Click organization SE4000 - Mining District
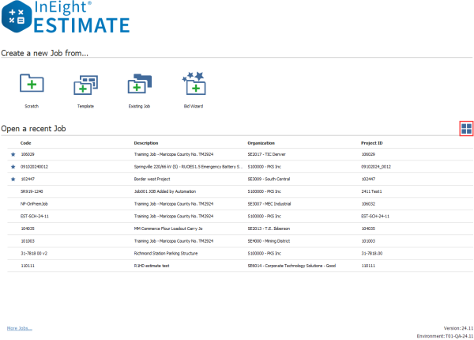 [269, 241]
